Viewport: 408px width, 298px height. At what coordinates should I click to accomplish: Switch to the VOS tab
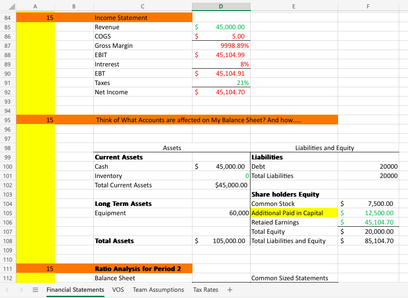tap(118, 290)
